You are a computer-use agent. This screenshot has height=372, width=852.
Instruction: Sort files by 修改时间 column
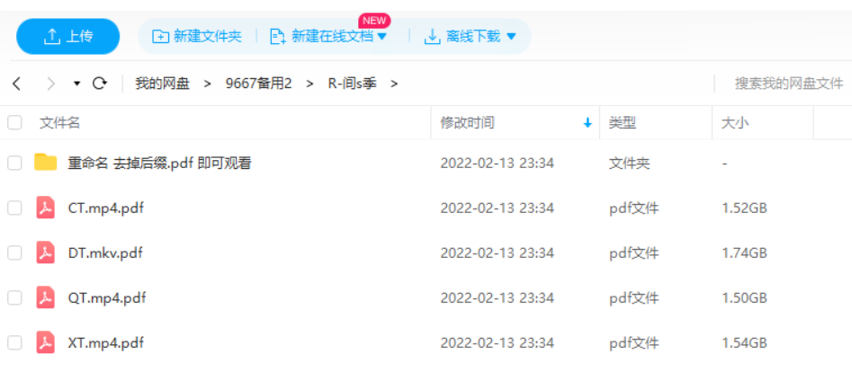467,123
